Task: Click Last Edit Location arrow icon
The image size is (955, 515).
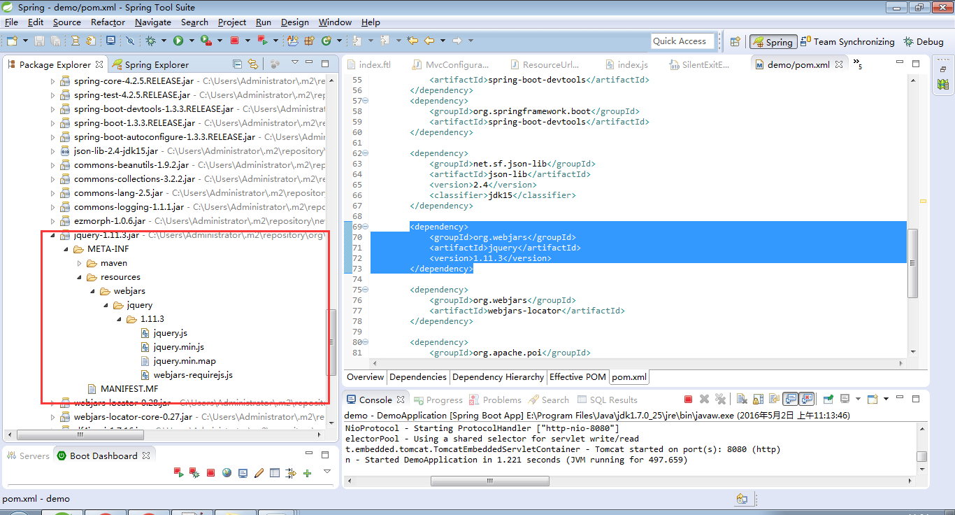Action: tap(412, 41)
